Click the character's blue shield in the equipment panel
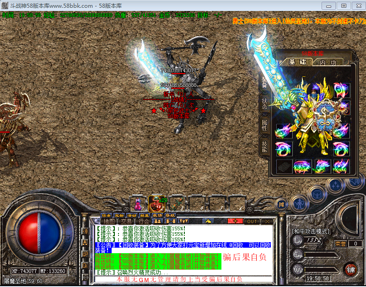 (x=326, y=118)
